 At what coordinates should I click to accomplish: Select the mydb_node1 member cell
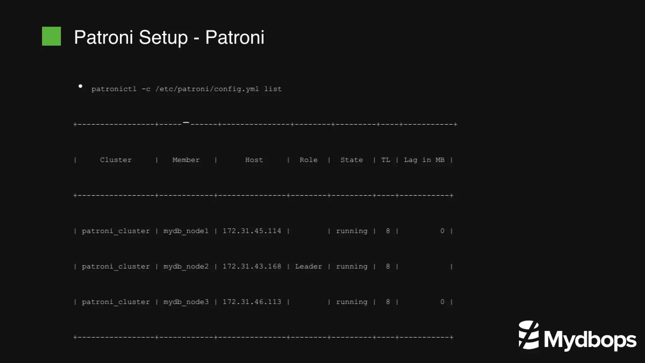point(186,231)
